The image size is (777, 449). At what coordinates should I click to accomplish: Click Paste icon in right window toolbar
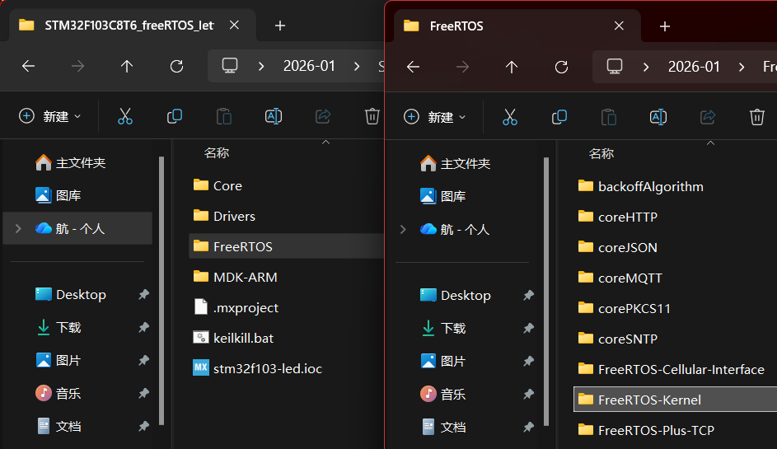(609, 118)
